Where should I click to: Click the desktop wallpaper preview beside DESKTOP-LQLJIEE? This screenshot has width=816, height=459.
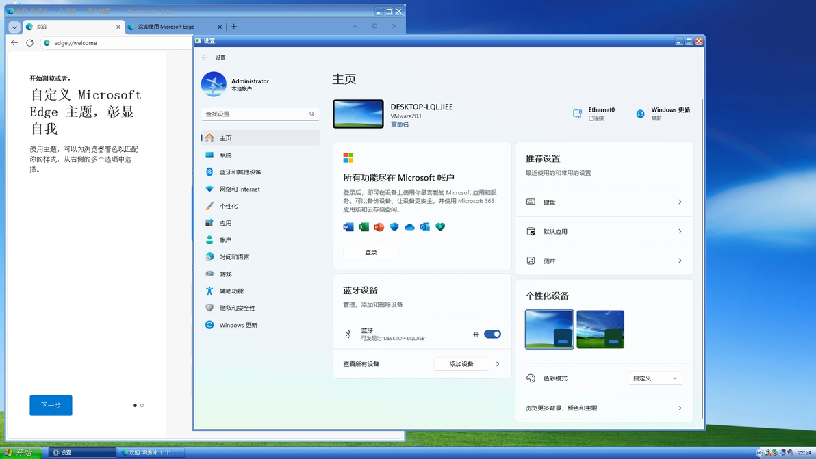coord(358,114)
